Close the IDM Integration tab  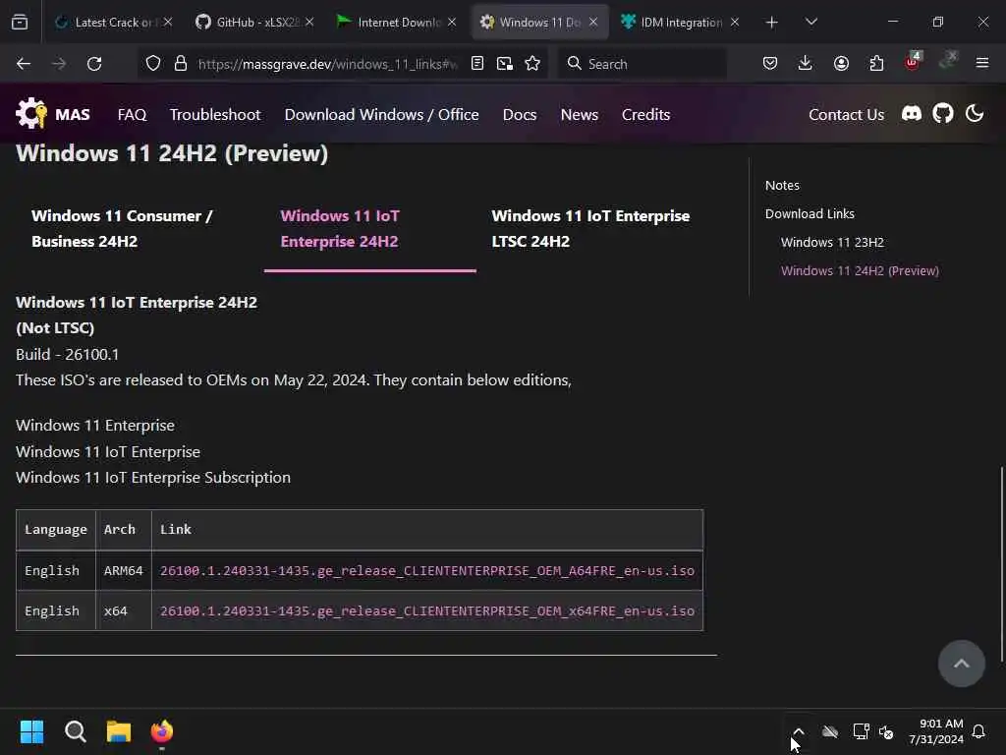coord(735,23)
